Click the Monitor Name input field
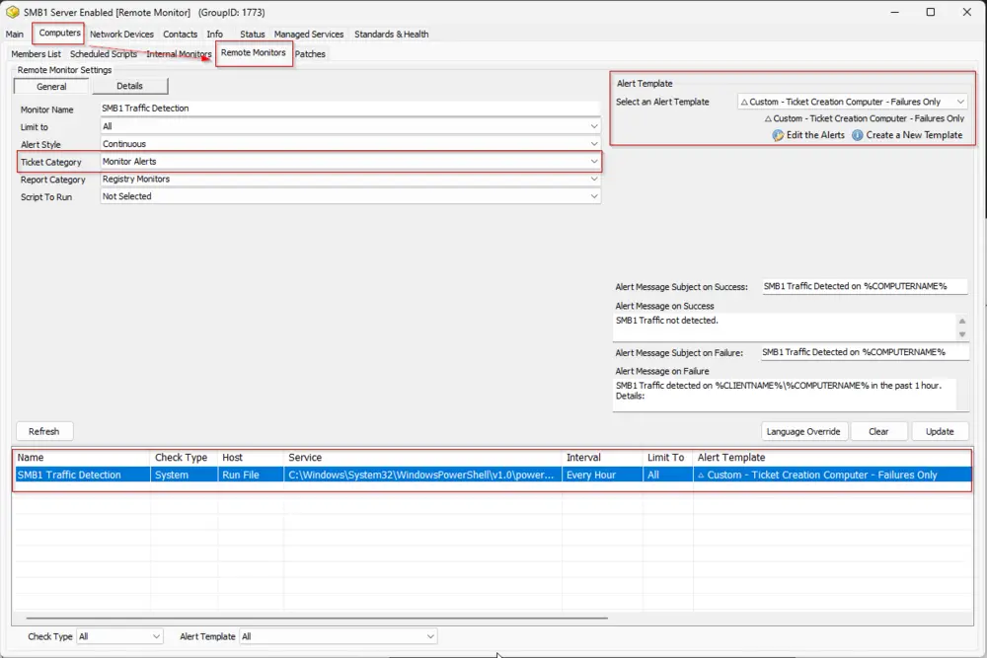Viewport: 987px width, 658px height. (x=350, y=109)
